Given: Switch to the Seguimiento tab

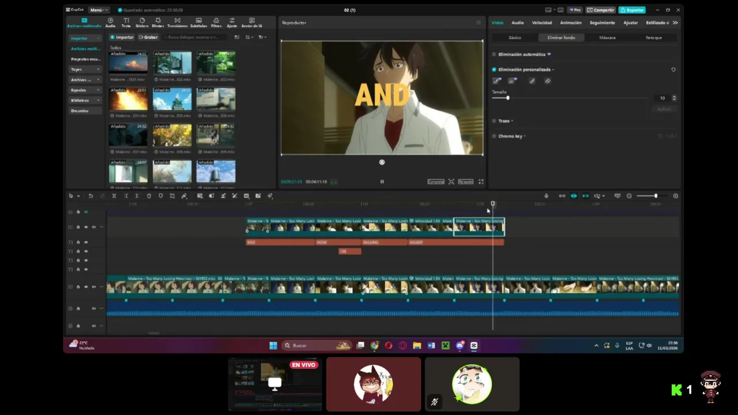Looking at the screenshot, I should pyautogui.click(x=603, y=22).
